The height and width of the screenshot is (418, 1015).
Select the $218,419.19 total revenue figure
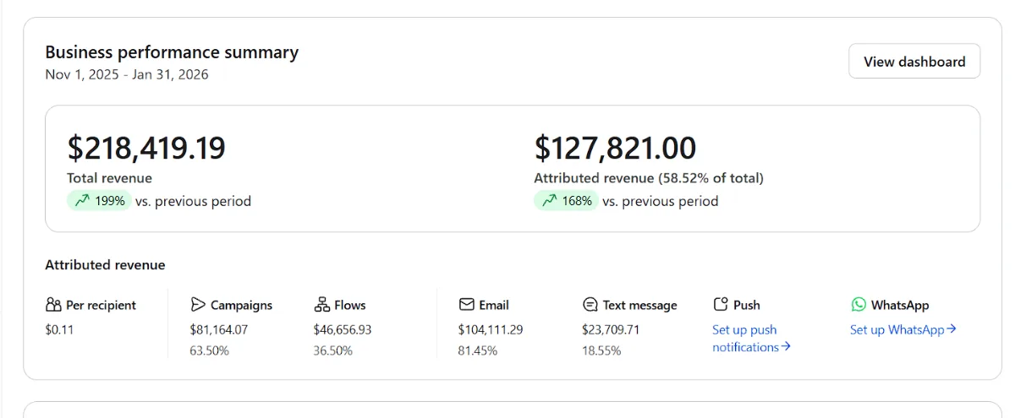point(146,148)
